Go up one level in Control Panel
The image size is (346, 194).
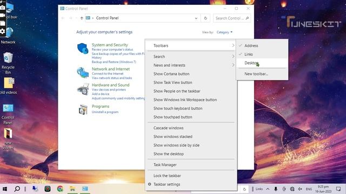tap(82, 18)
